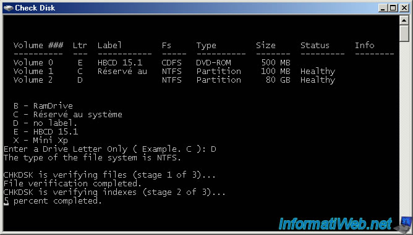Select the Volume 1 Réservé au row
This screenshot has width=413, height=235.
click(x=174, y=71)
